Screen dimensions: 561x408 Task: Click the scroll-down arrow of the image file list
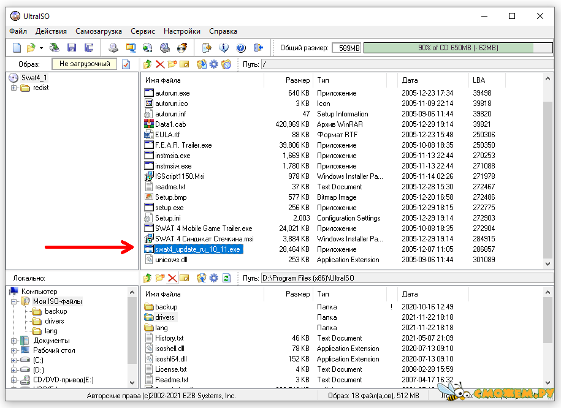click(548, 264)
